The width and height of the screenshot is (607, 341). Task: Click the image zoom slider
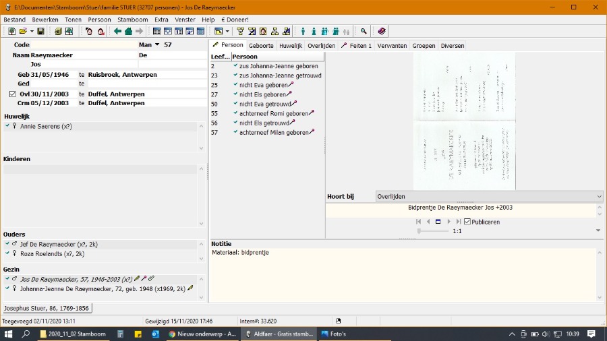432,231
